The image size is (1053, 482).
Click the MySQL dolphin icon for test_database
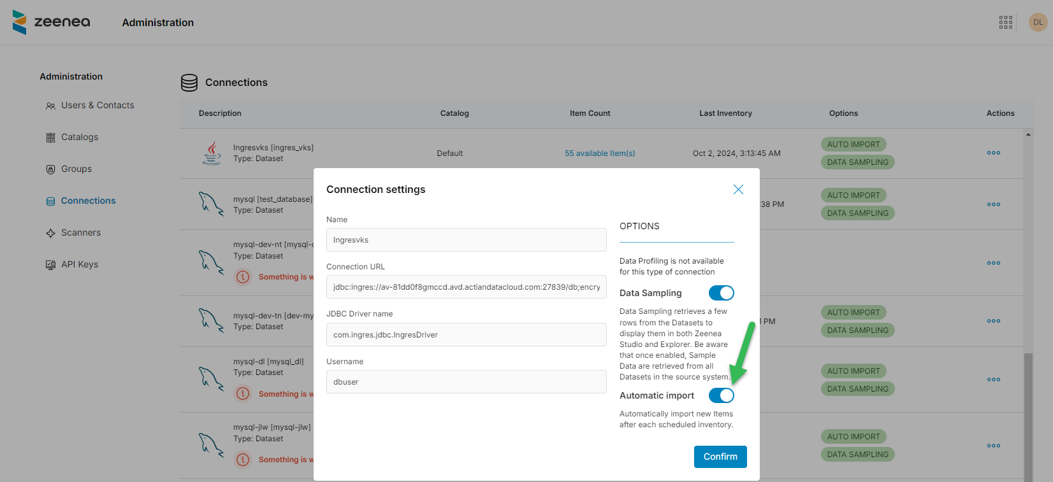click(211, 204)
